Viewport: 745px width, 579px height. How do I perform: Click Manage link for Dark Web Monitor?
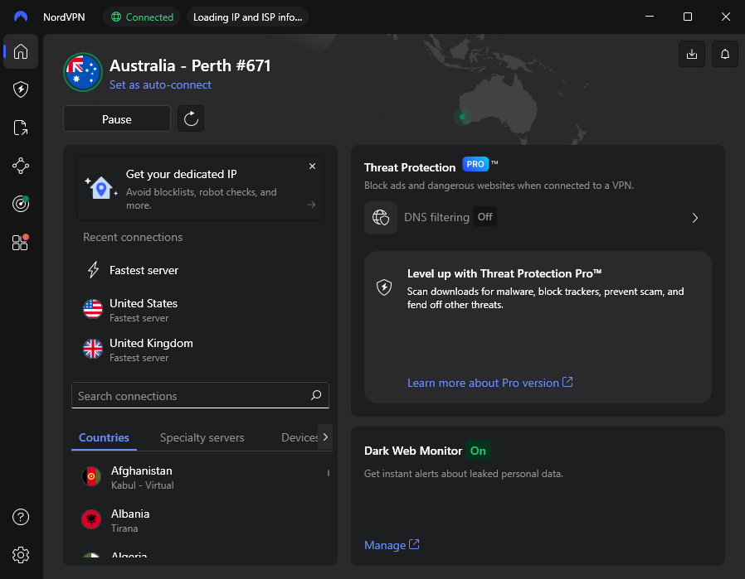click(x=392, y=545)
